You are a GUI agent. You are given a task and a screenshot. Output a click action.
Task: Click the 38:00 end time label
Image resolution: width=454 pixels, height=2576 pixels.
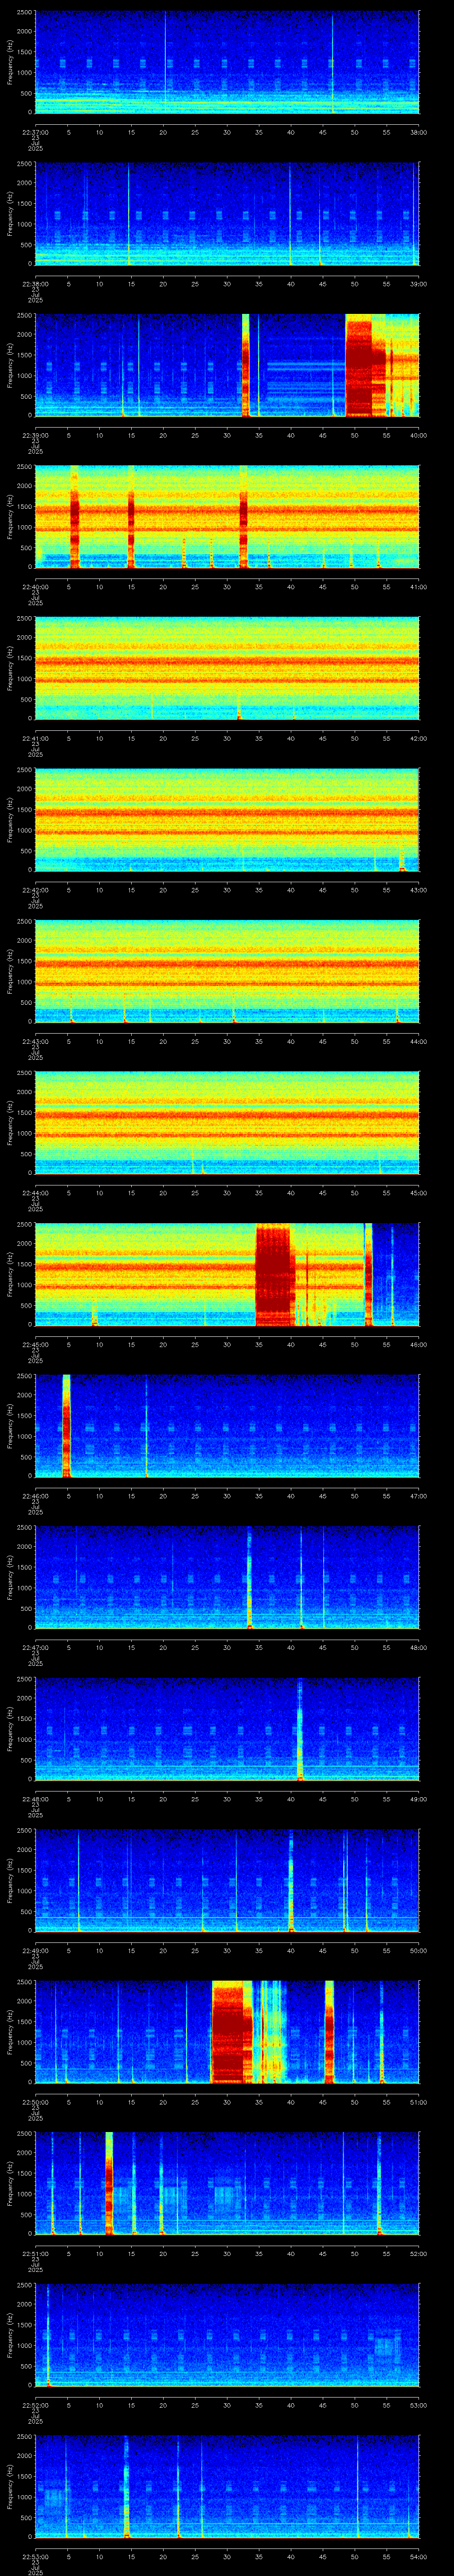point(418,132)
